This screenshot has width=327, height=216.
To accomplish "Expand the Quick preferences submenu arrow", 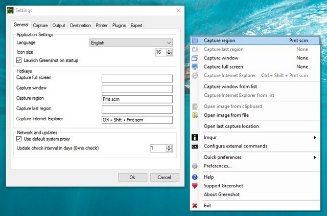I will click(x=315, y=157).
